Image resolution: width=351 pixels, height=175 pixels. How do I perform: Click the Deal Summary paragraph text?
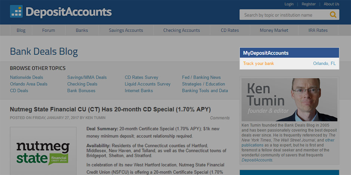coord(153,132)
